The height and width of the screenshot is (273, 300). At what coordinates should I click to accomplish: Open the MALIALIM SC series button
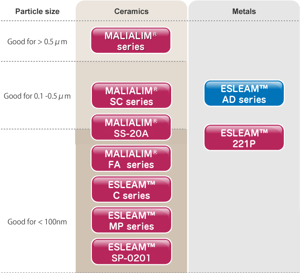coord(131,96)
